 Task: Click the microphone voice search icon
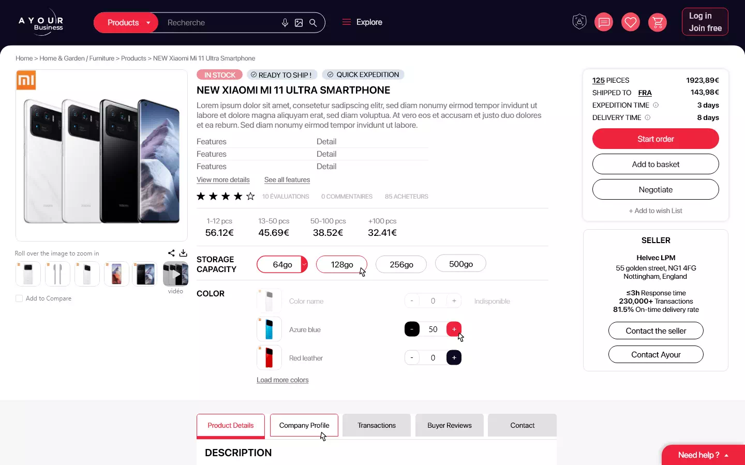click(x=285, y=23)
